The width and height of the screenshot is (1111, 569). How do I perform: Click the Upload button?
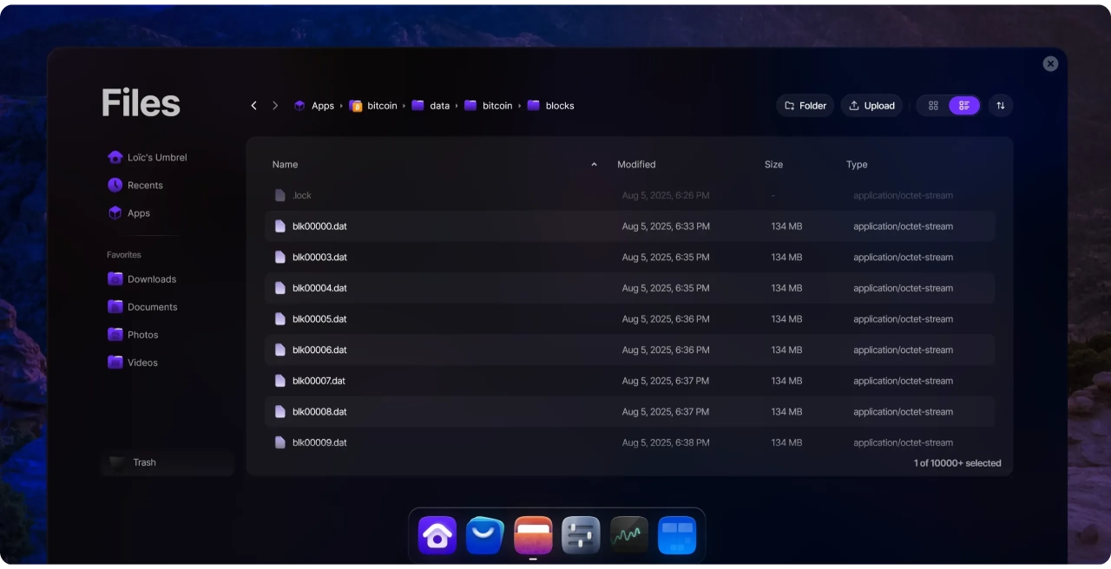[871, 106]
